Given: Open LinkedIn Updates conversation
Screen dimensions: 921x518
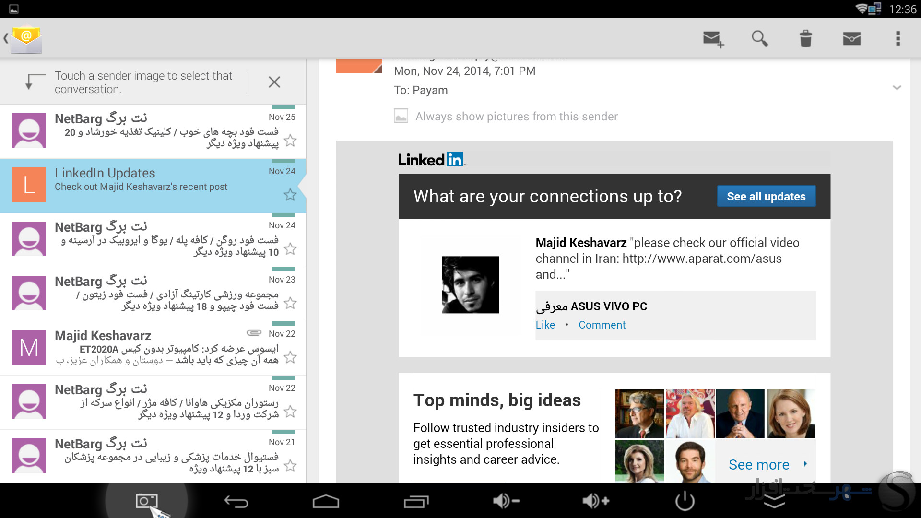Looking at the screenshot, I should click(153, 186).
